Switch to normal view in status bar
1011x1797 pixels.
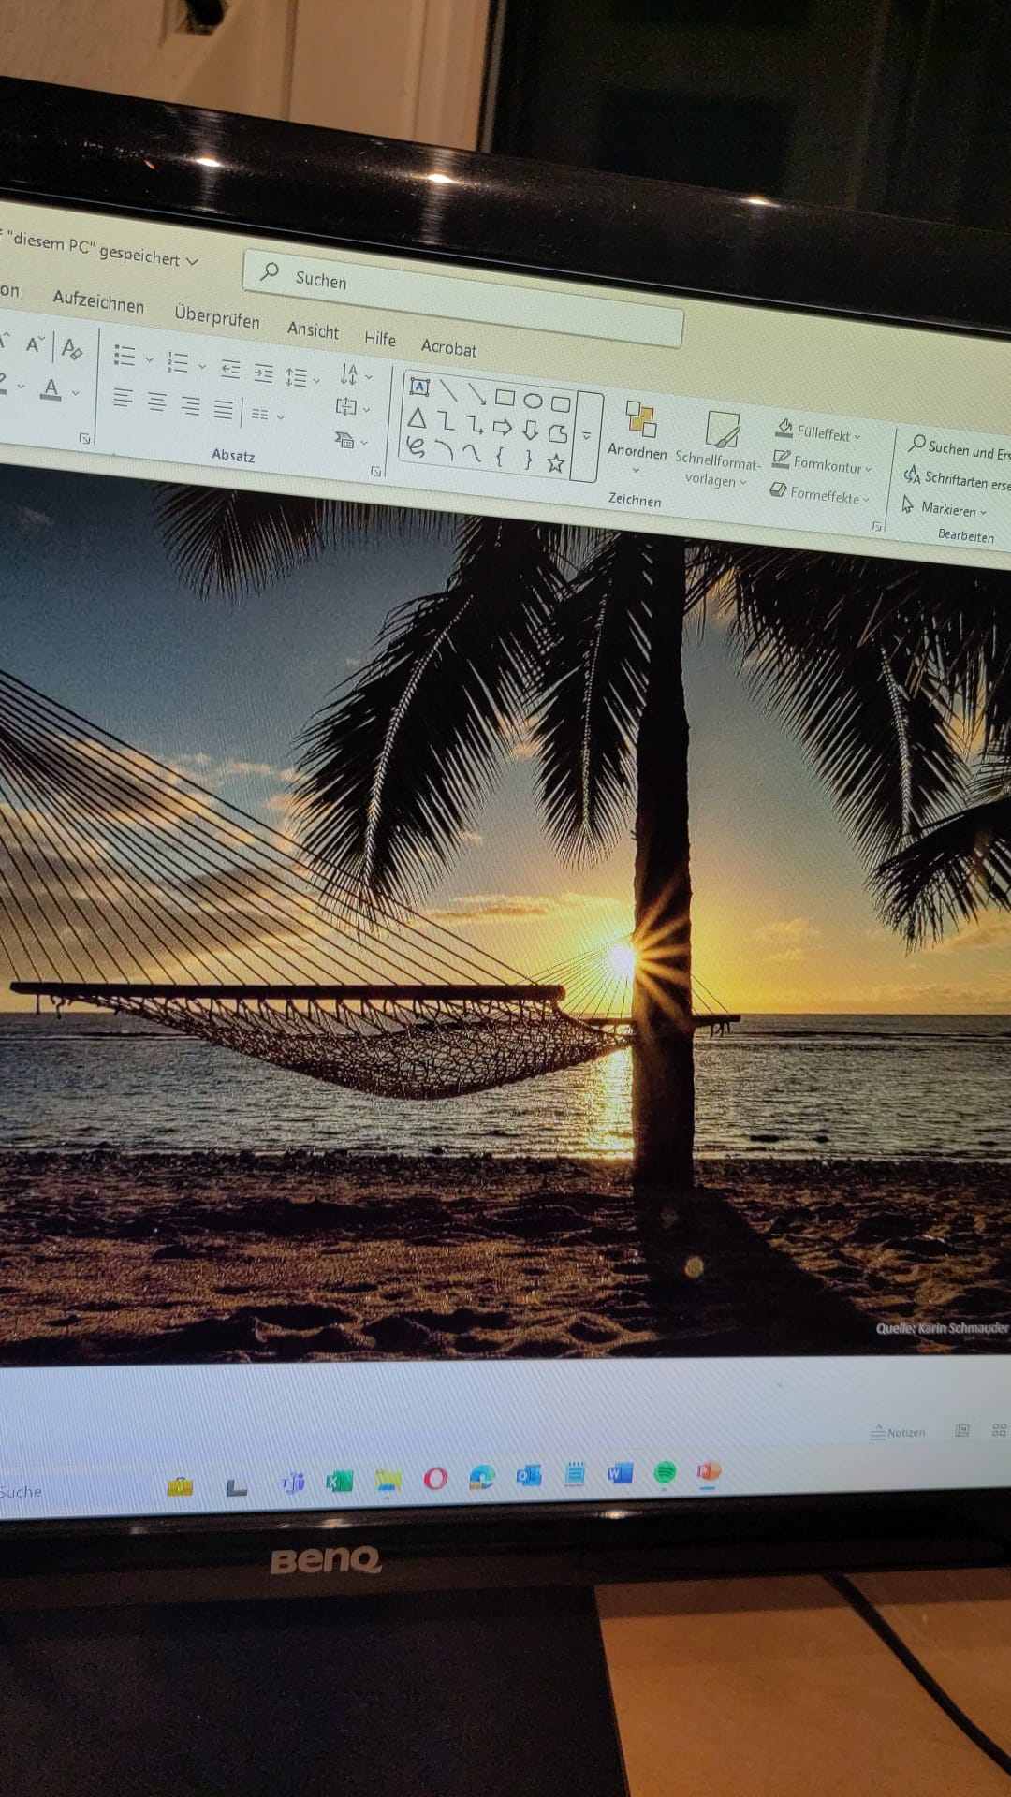[x=961, y=1430]
